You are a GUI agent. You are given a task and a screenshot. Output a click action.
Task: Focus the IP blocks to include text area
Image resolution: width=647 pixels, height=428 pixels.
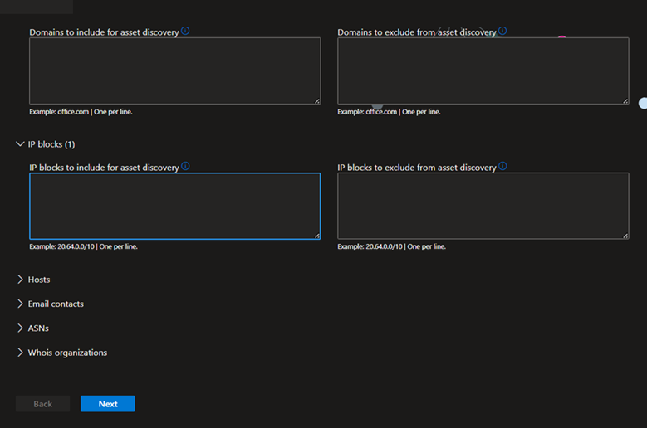[x=175, y=206]
